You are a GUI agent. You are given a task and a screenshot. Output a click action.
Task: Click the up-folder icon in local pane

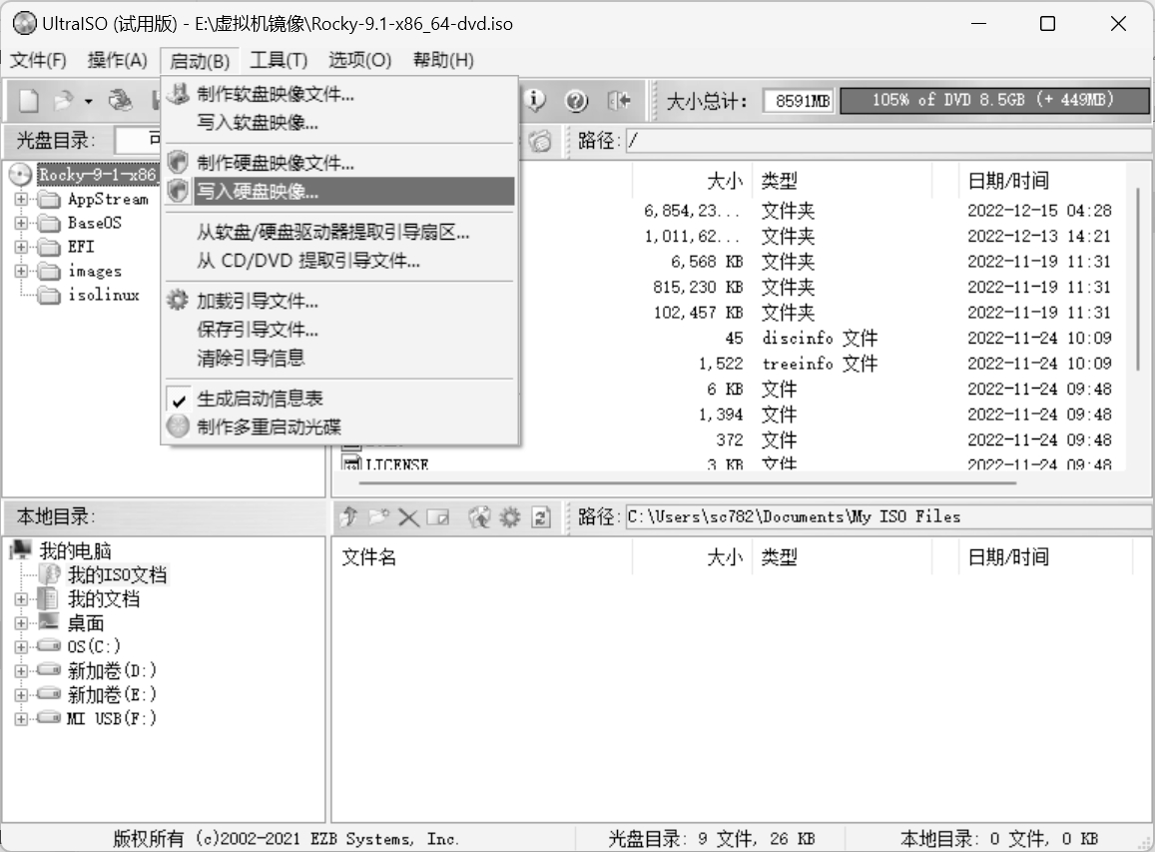[x=349, y=516]
